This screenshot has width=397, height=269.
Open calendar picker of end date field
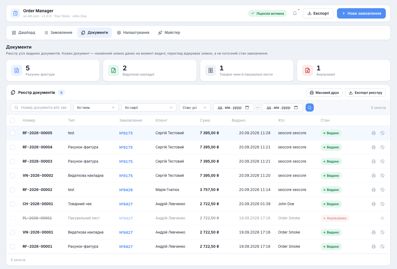[x=296, y=107]
